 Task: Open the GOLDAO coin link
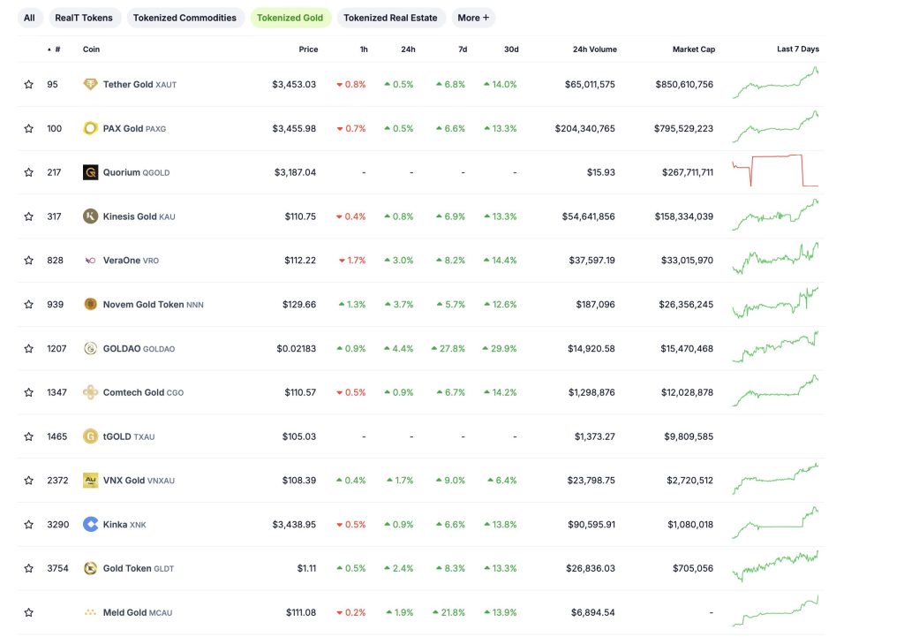click(139, 348)
